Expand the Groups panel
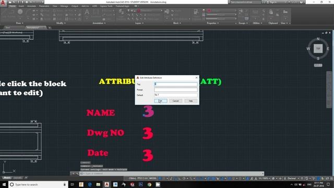The width and height of the screenshot is (334, 188). click(x=243, y=23)
